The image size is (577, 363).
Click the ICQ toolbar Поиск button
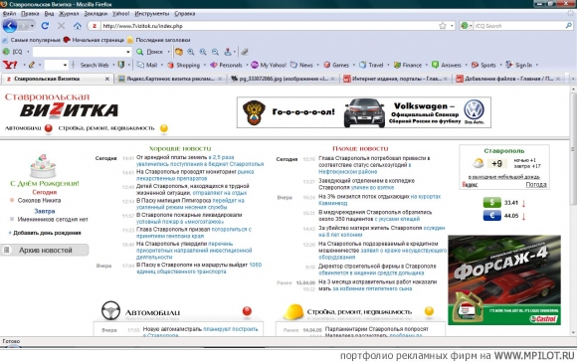pos(150,52)
